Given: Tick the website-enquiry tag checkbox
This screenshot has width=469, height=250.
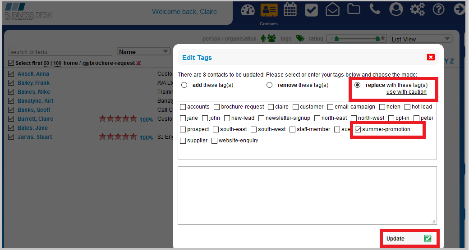Looking at the screenshot, I should coord(215,141).
